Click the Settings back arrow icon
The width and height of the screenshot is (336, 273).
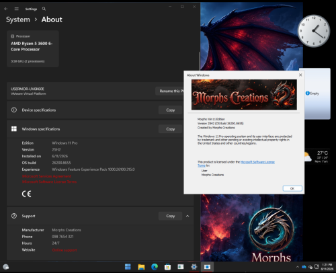click(x=6, y=9)
